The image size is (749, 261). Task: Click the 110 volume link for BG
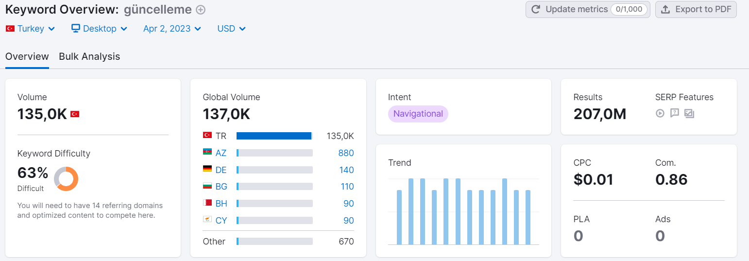347,187
